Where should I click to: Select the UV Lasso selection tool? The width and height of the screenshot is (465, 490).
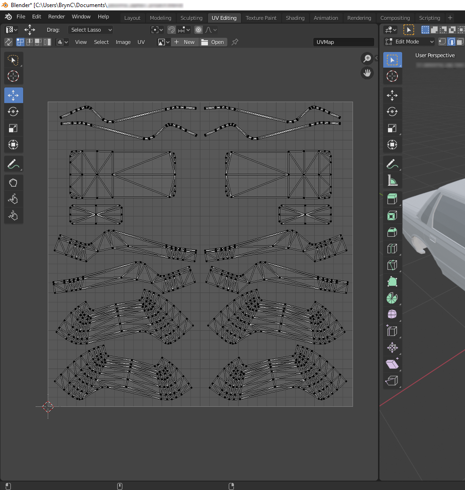(13, 60)
